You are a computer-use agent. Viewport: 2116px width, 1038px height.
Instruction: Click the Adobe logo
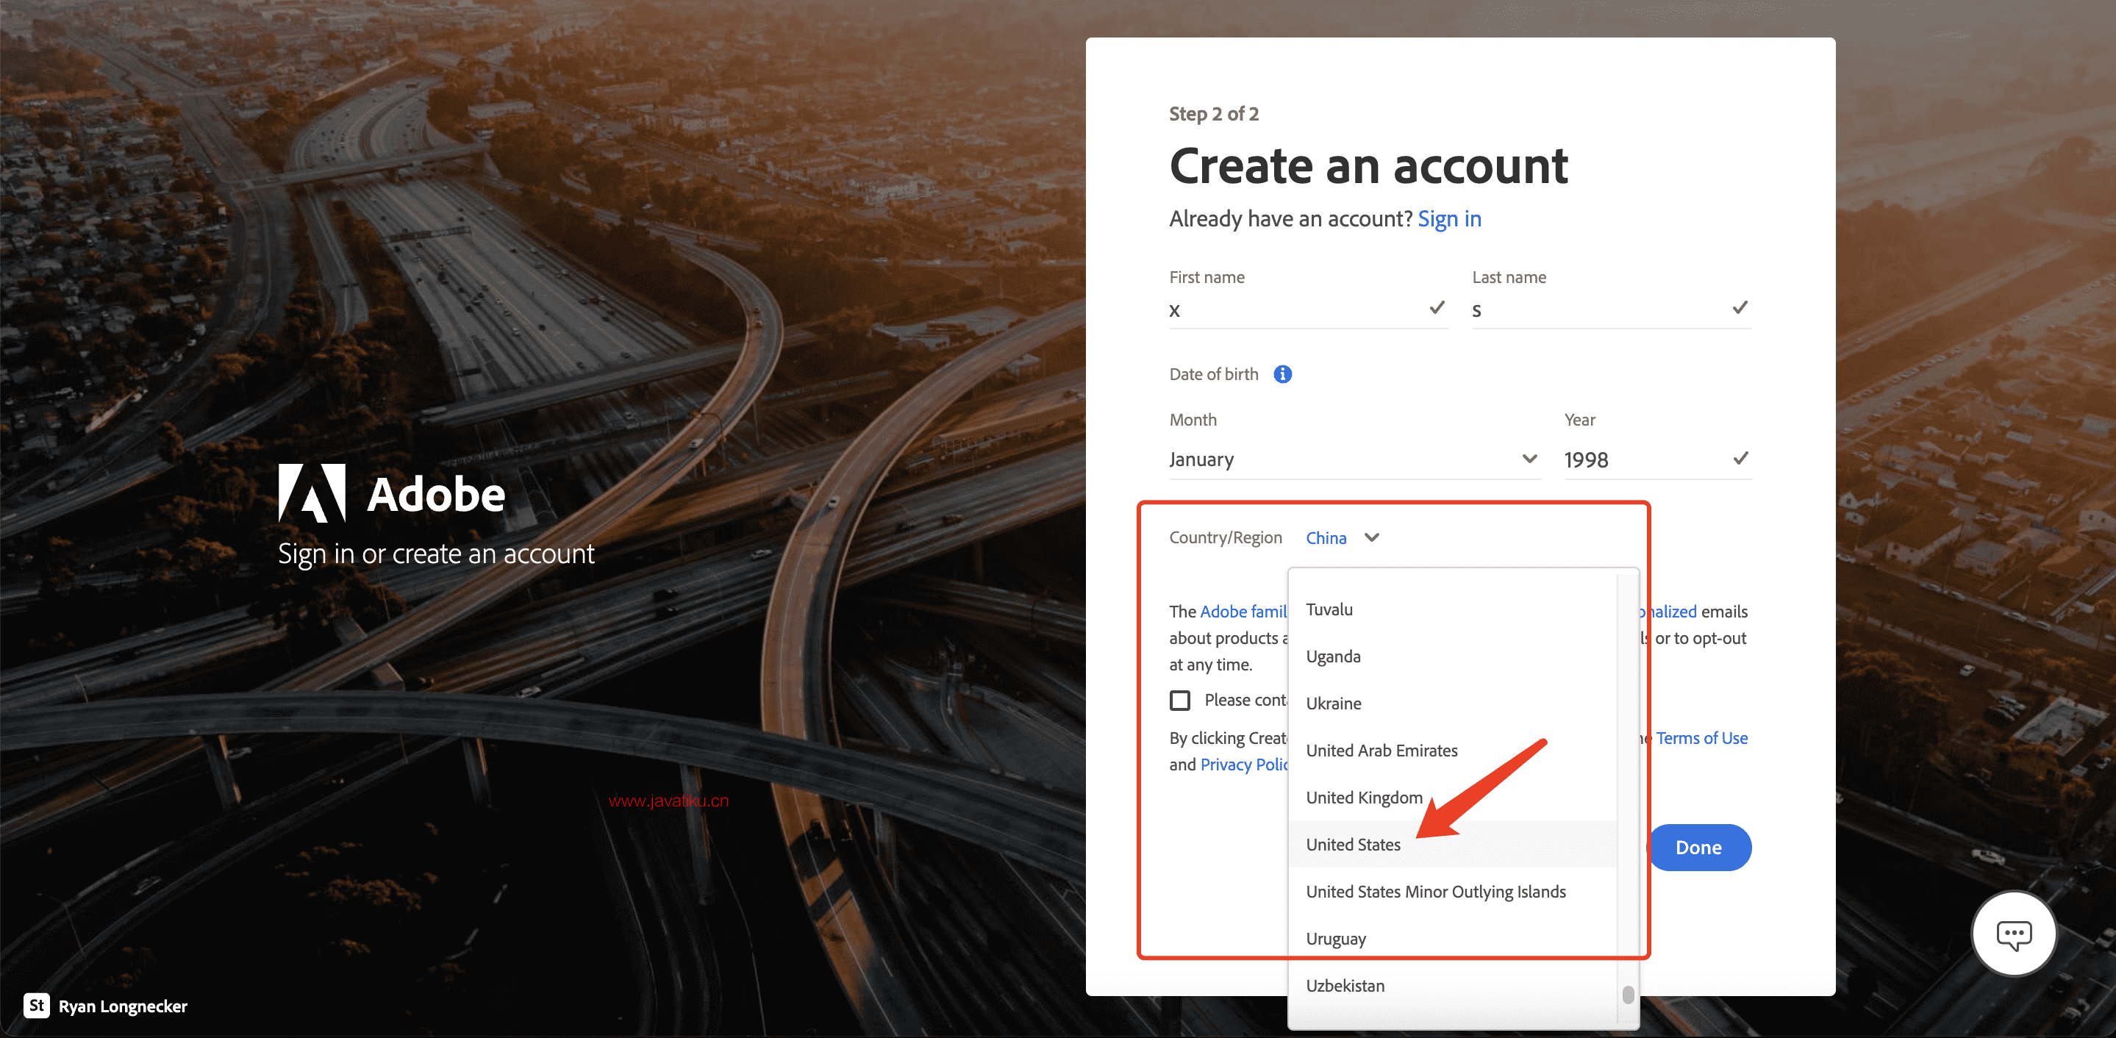click(x=392, y=493)
